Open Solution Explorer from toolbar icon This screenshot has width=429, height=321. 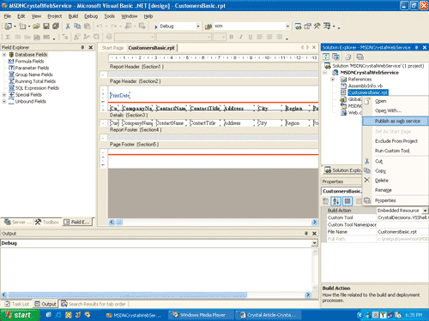point(298,27)
